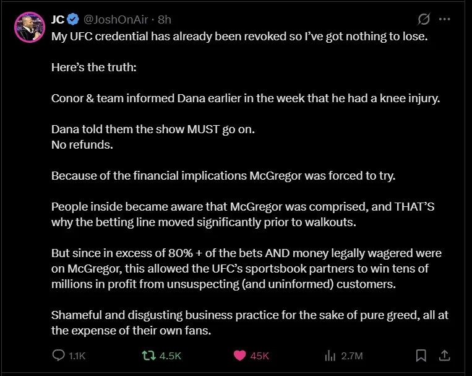Open the Grok explain-post icon
The image size is (472, 376).
click(424, 19)
